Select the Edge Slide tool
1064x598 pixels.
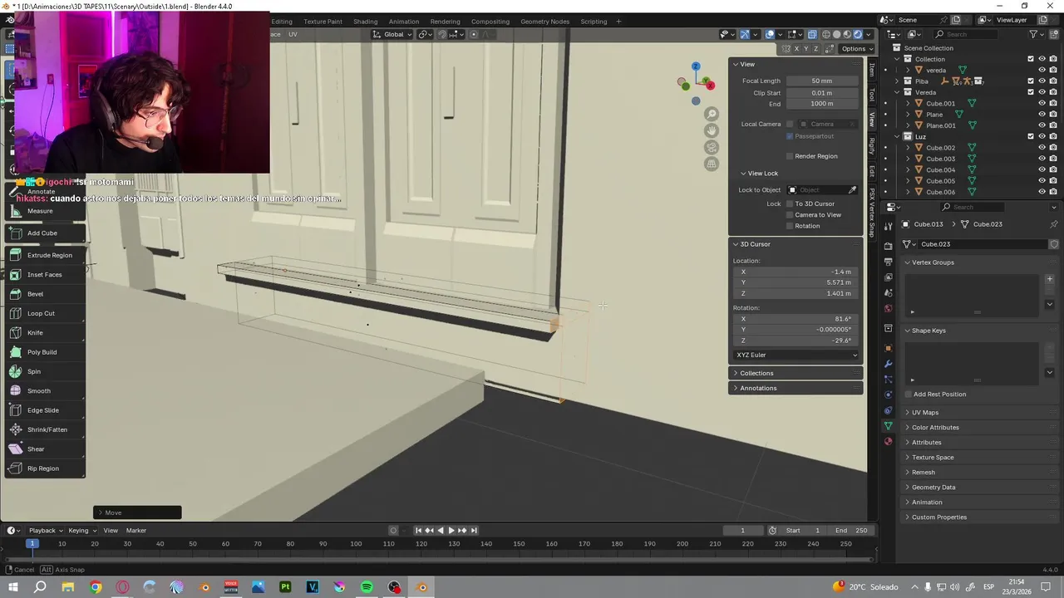coord(45,410)
